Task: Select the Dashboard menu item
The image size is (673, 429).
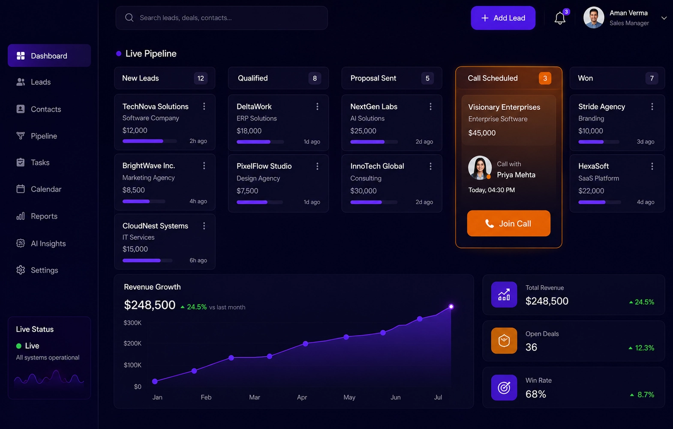Action: [49, 56]
